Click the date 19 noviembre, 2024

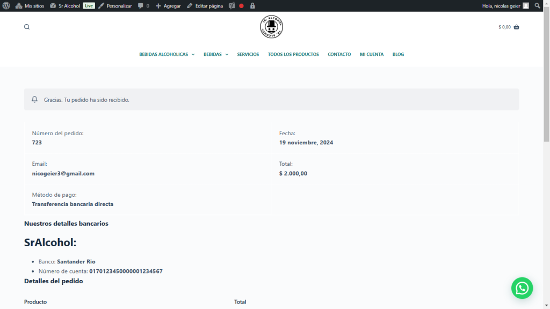[306, 143]
